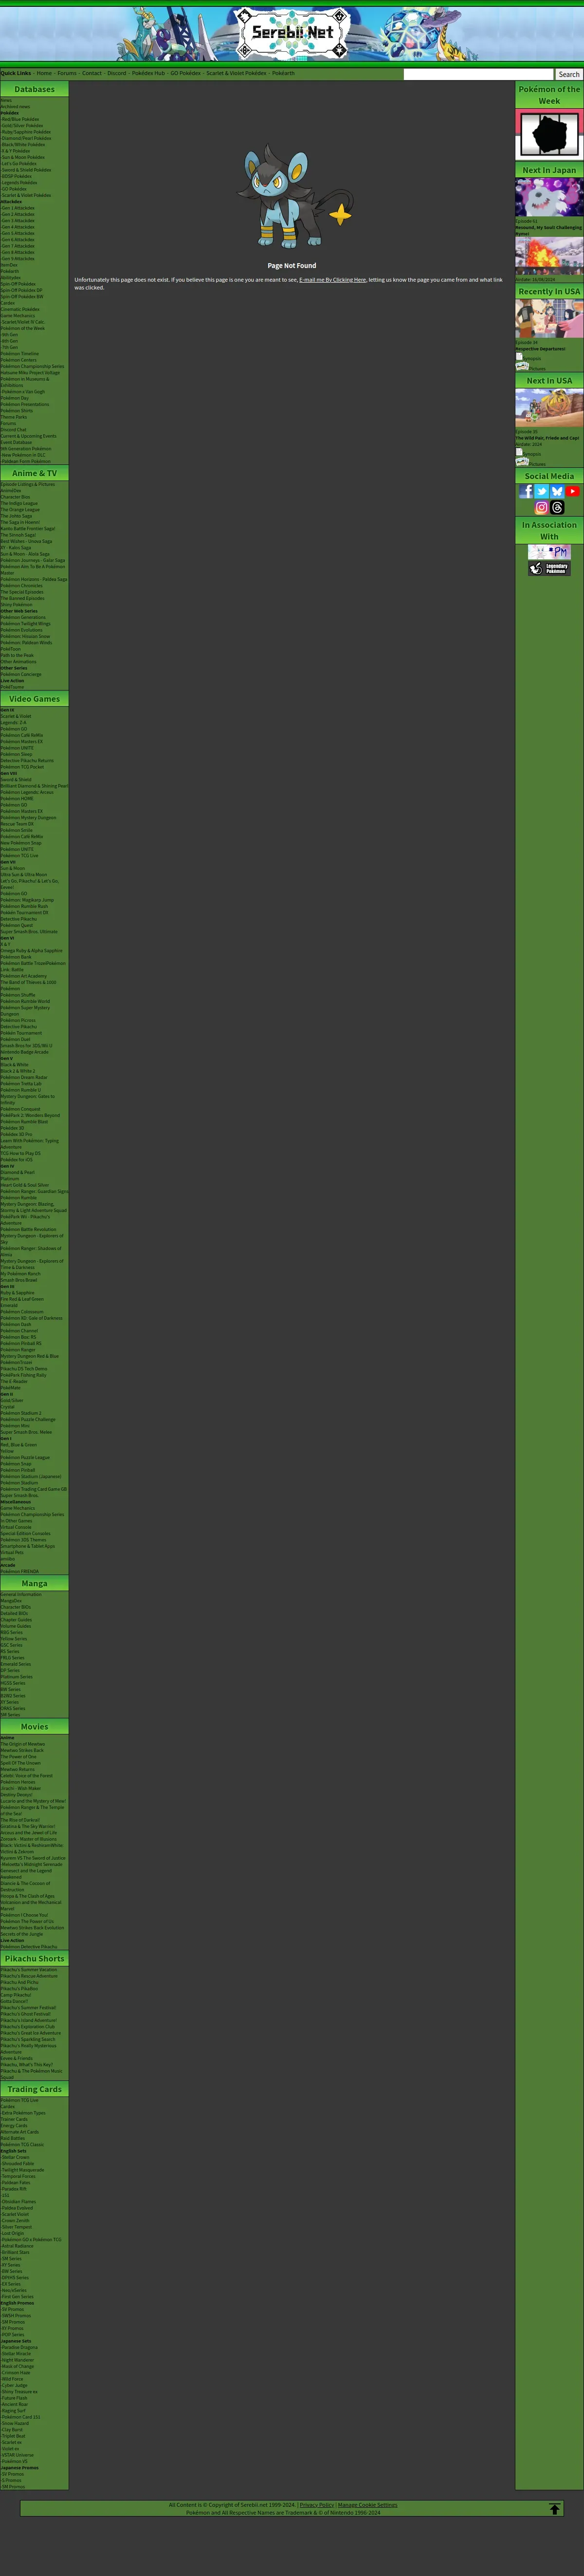Open Contact in Quick Links
Screen dimensions: 584x2576
[92, 73]
